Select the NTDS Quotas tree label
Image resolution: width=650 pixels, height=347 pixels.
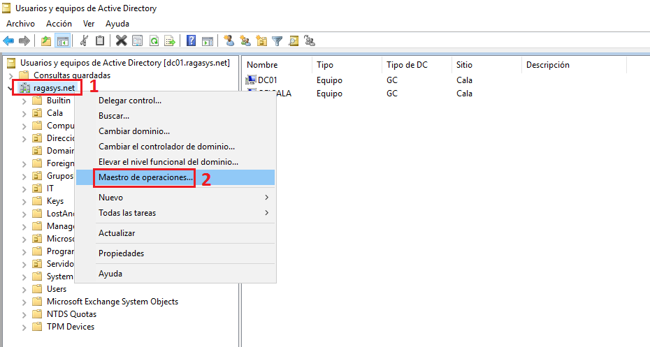71,314
